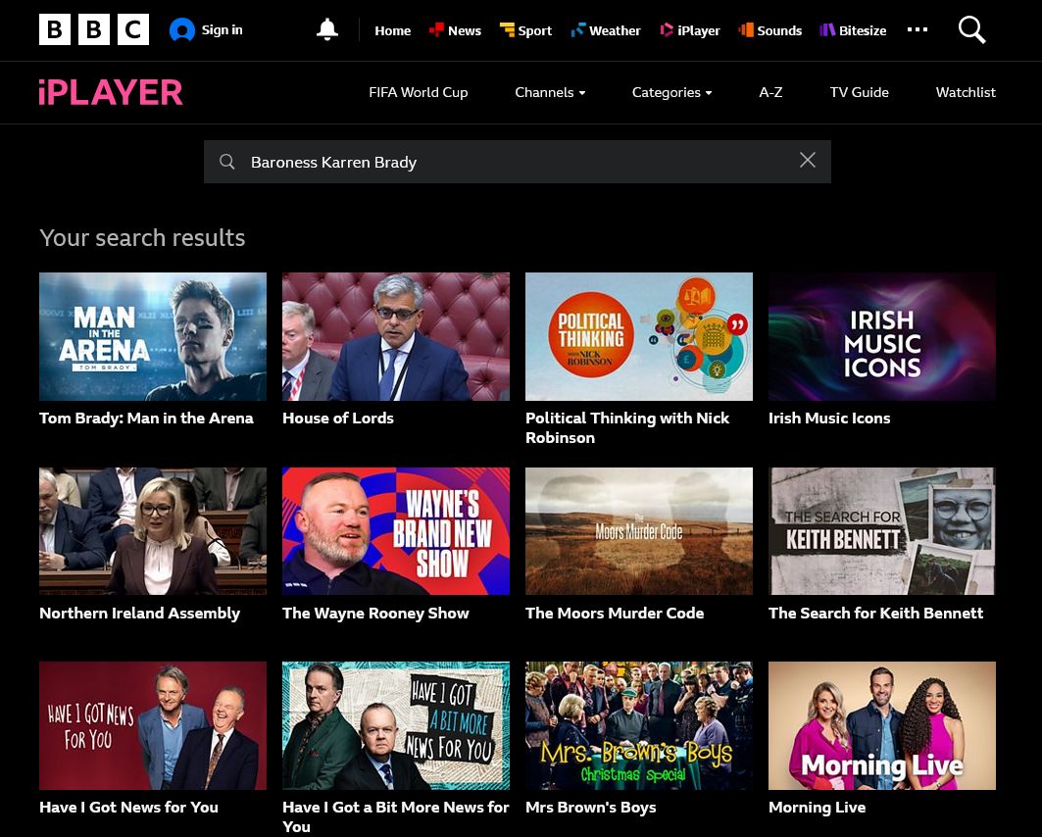This screenshot has width=1042, height=837.
Task: Click 'Northern Ireland Assembly' title text
Action: click(139, 614)
